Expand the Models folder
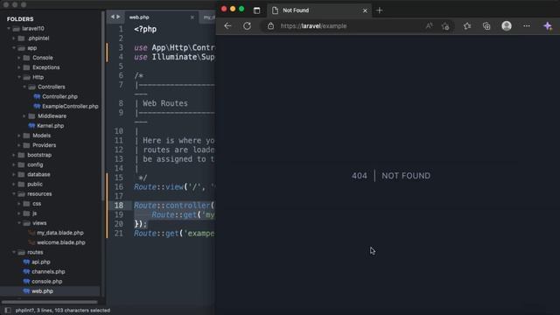The height and width of the screenshot is (315, 560). click(x=19, y=136)
